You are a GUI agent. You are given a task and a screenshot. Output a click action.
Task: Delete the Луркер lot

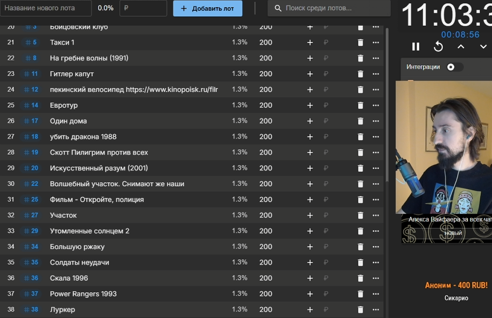360,309
